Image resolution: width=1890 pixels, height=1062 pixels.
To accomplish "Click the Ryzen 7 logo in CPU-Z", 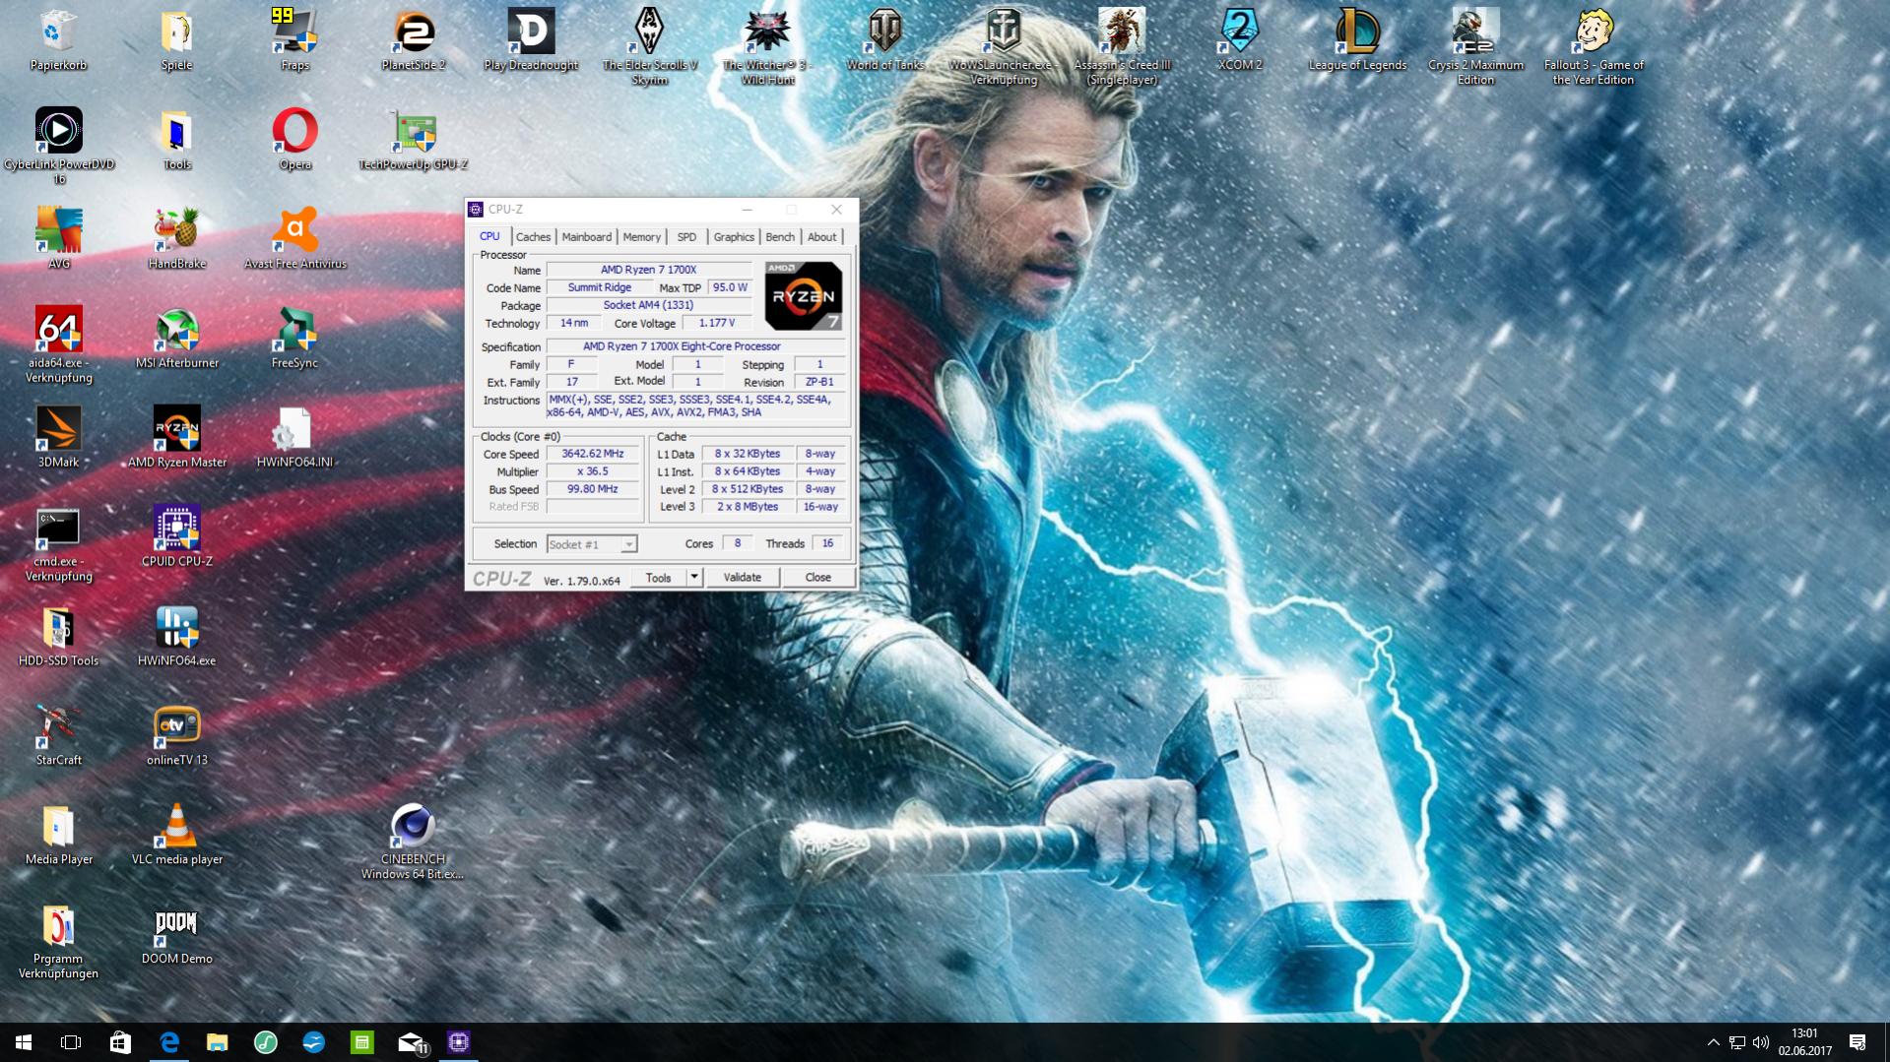I will [804, 296].
